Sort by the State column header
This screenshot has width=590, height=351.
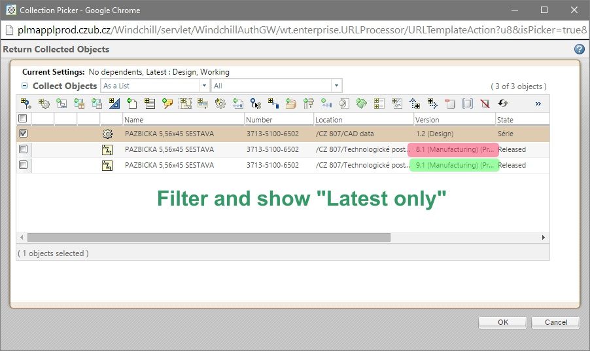coord(522,119)
